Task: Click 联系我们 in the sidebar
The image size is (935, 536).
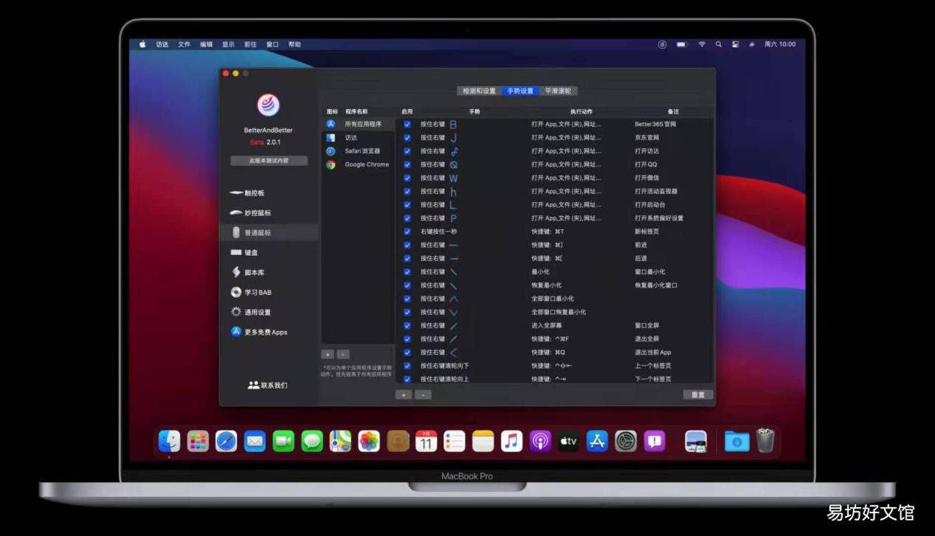Action: point(268,386)
